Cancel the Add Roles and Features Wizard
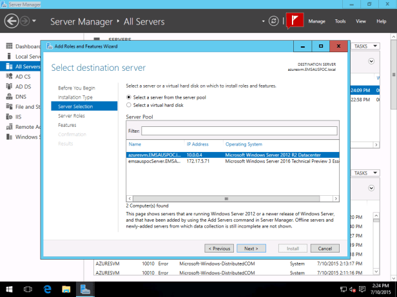 click(325, 248)
